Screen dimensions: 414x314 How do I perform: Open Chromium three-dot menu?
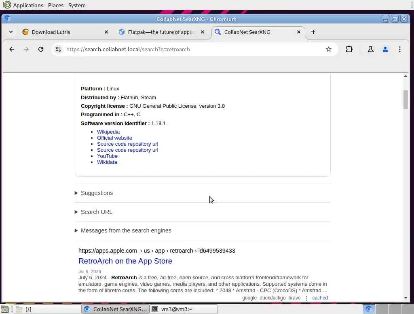(400, 49)
